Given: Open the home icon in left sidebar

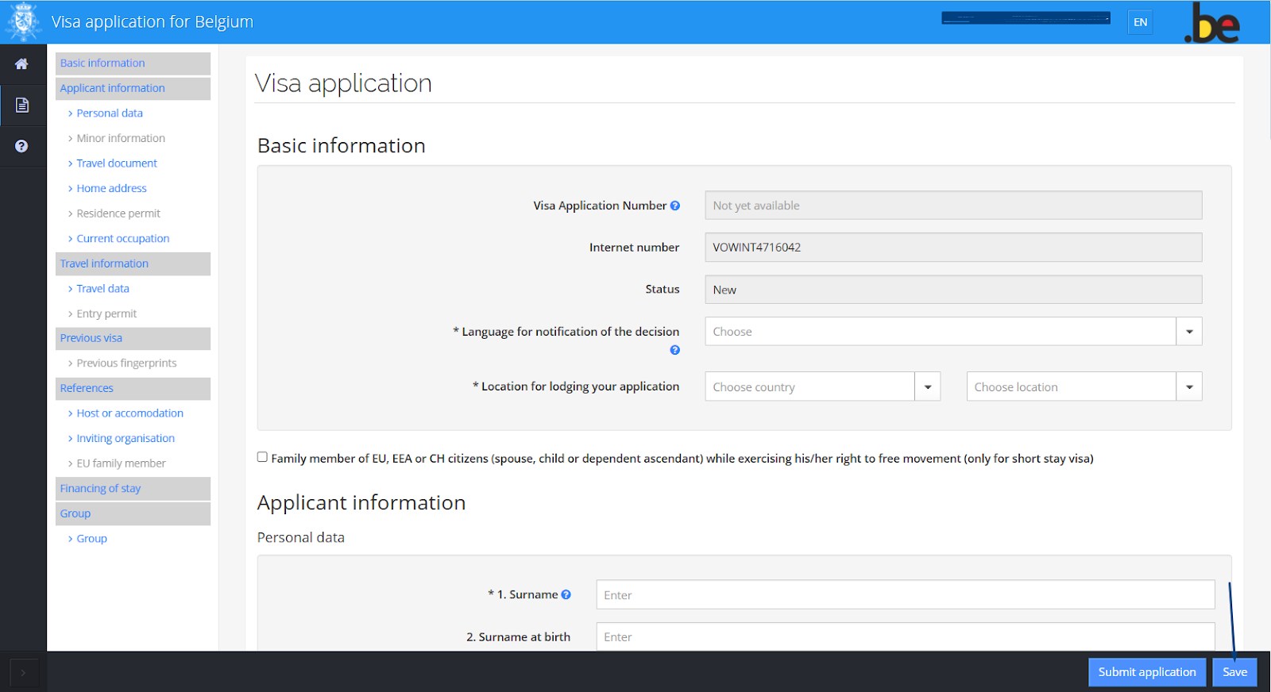Looking at the screenshot, I should 21,63.
